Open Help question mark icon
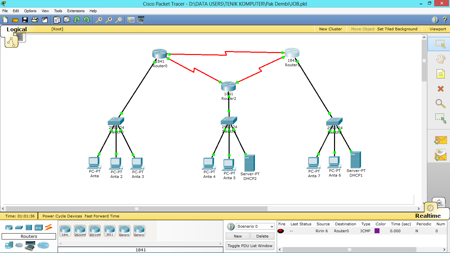Image resolution: width=450 pixels, height=253 pixels. (x=444, y=20)
